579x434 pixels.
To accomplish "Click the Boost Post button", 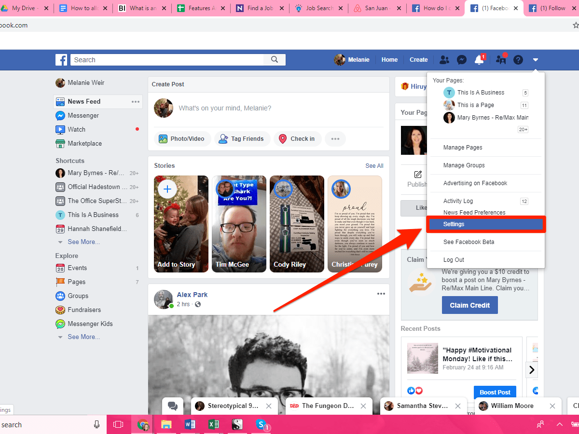I will click(495, 392).
